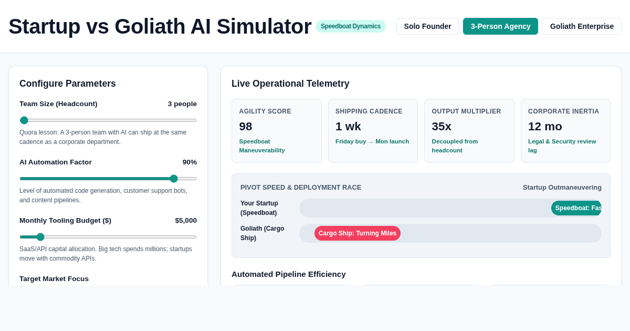The image size is (630, 331).
Task: Click the 'Legal & Security review lag' text
Action: 562,146
